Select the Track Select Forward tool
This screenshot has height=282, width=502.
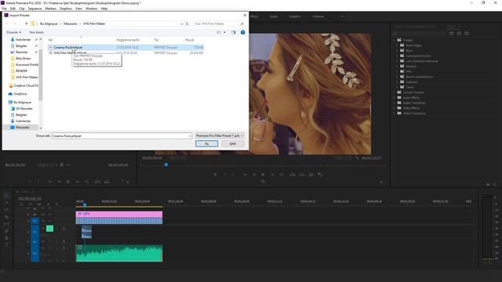(6, 203)
